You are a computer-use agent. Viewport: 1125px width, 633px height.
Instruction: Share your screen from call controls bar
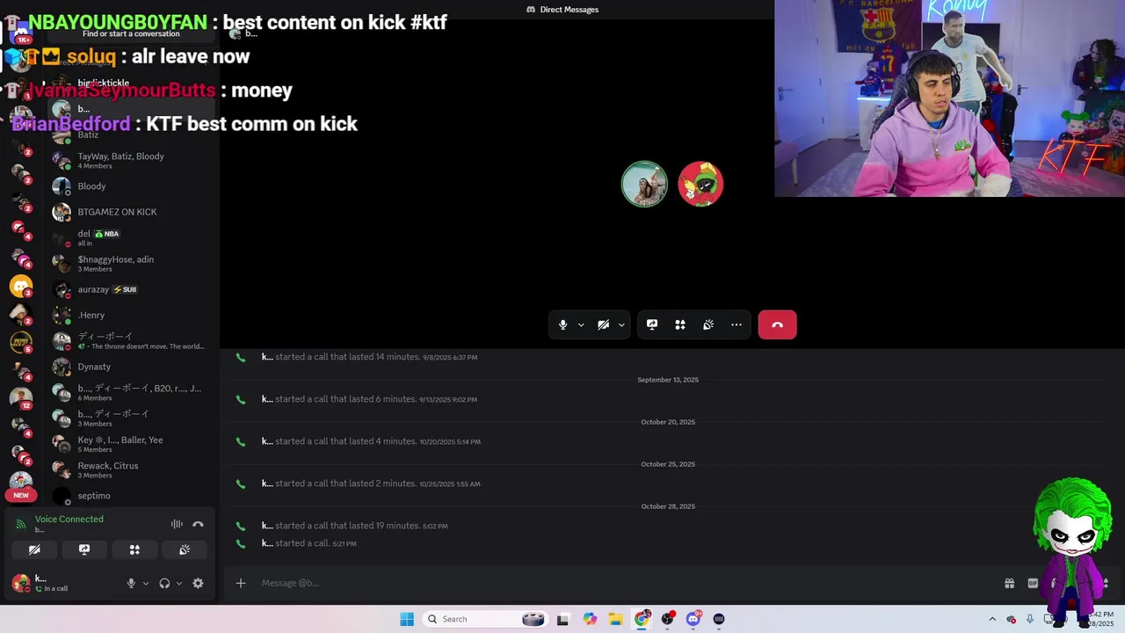click(652, 324)
